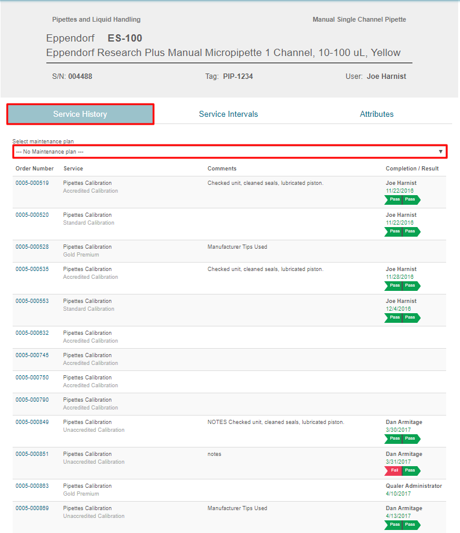
Task: Click the Pass badges dated 12/4/2016
Action: pos(402,317)
